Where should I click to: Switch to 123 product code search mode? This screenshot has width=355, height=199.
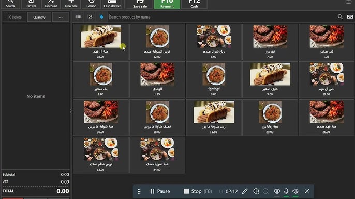(90, 17)
